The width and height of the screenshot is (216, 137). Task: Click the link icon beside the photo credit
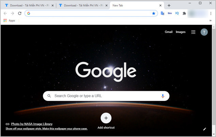click(x=7, y=124)
